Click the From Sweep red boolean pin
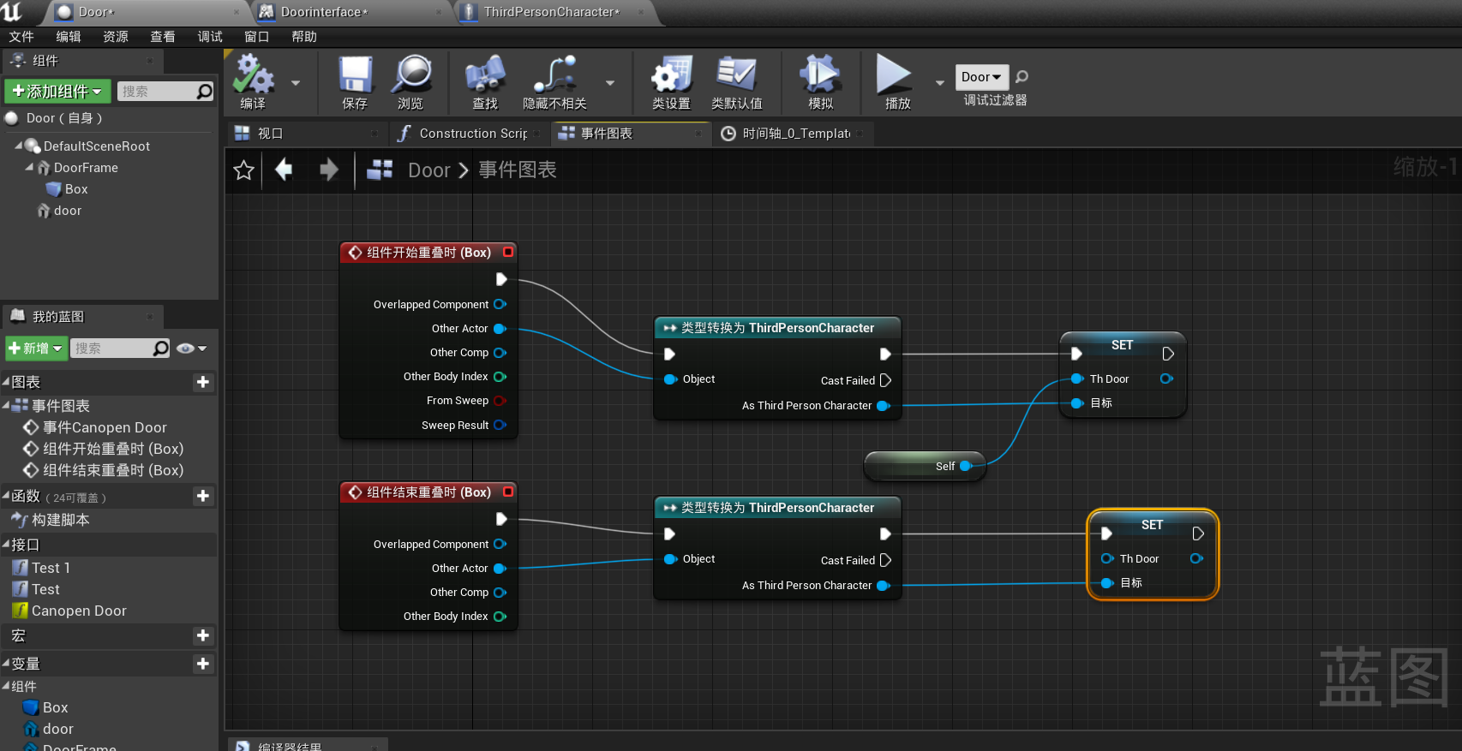Viewport: 1462px width, 751px height. point(500,401)
